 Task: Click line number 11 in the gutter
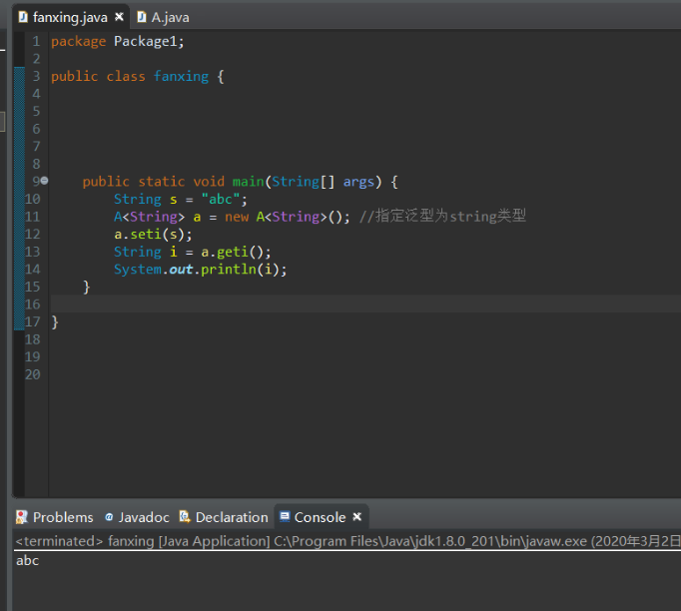click(x=33, y=217)
